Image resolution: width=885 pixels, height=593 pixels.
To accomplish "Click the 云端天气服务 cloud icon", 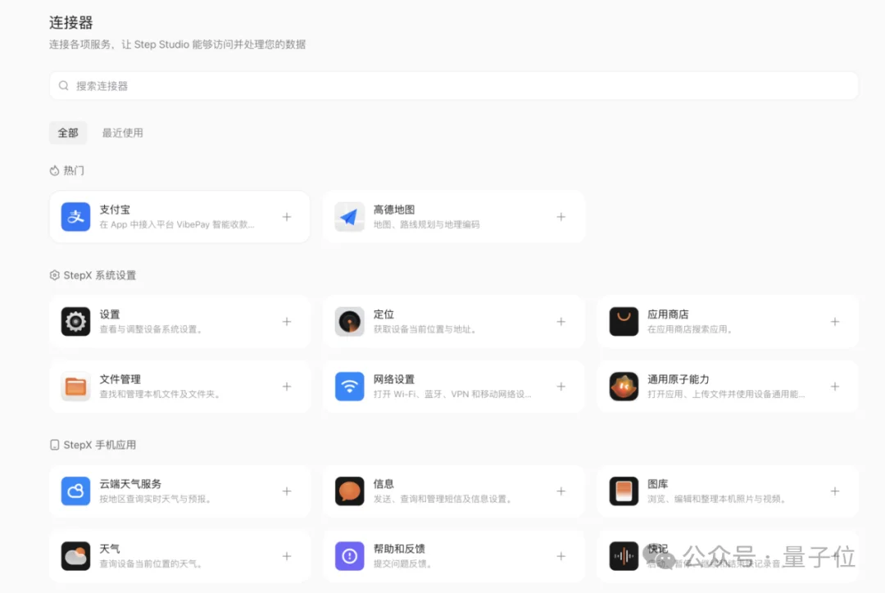I will coord(75,491).
